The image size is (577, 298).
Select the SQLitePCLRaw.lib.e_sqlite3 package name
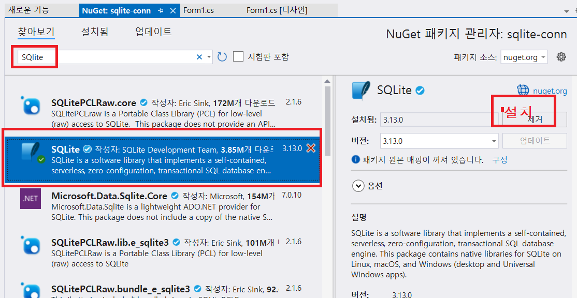coord(110,243)
